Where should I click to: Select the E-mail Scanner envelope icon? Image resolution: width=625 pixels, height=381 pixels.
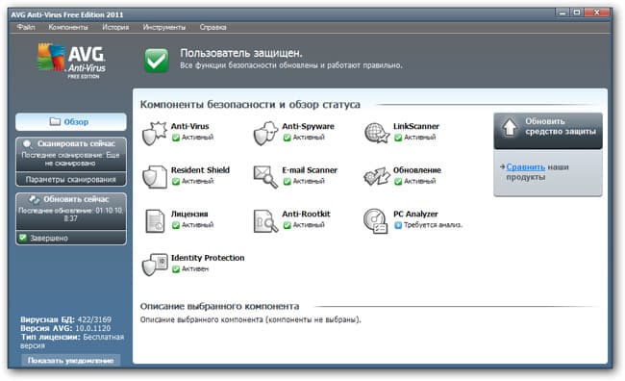[265, 177]
